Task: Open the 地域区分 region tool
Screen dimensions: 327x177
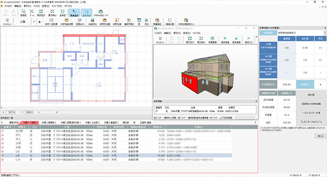Action: (x=92, y=21)
